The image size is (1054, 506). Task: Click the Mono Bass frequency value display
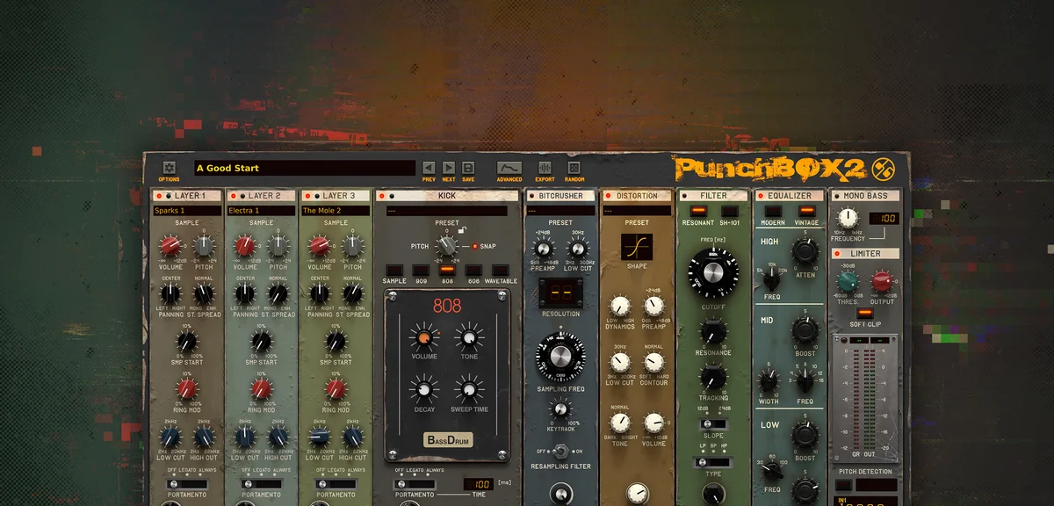click(884, 218)
